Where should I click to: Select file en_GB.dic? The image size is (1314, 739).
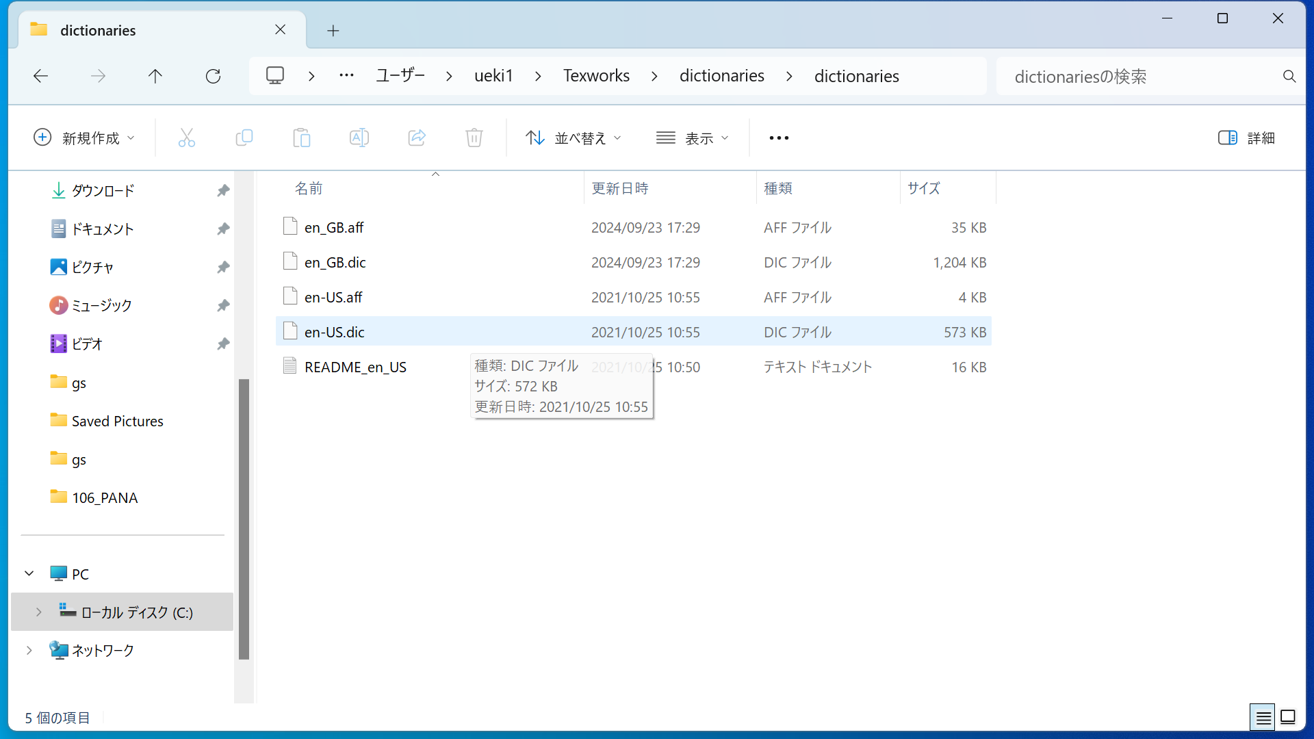[633, 262]
